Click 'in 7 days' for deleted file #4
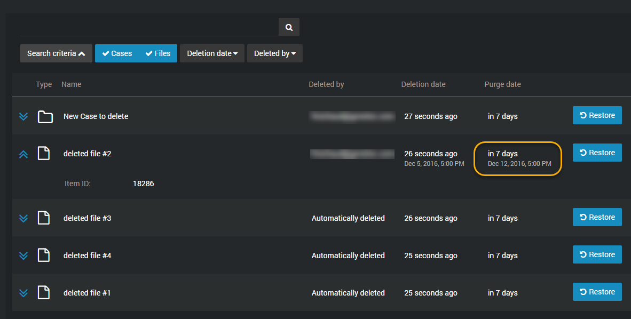The height and width of the screenshot is (319, 631). pyautogui.click(x=503, y=256)
